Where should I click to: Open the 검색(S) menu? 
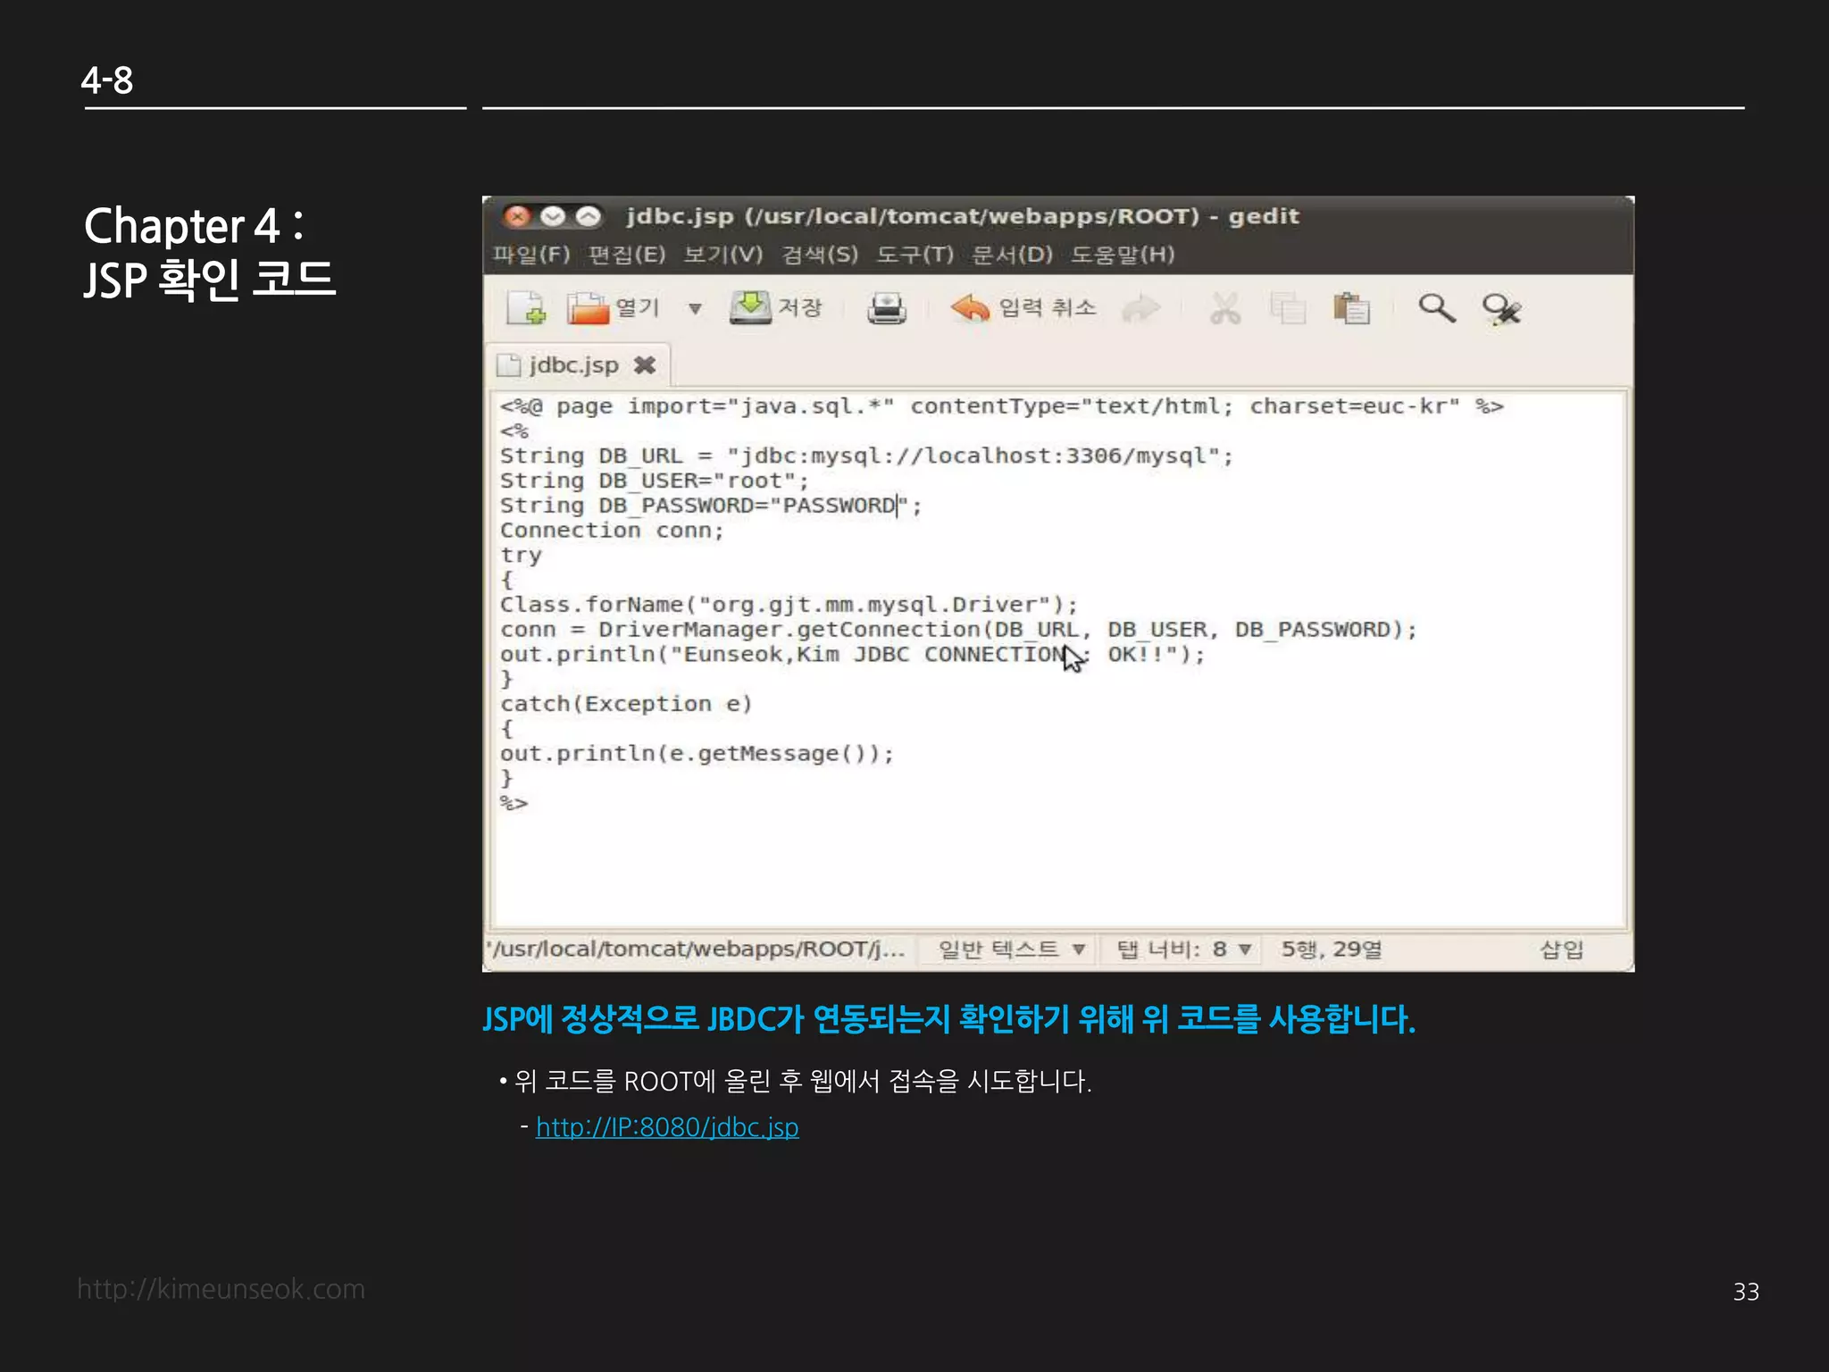[x=820, y=255]
